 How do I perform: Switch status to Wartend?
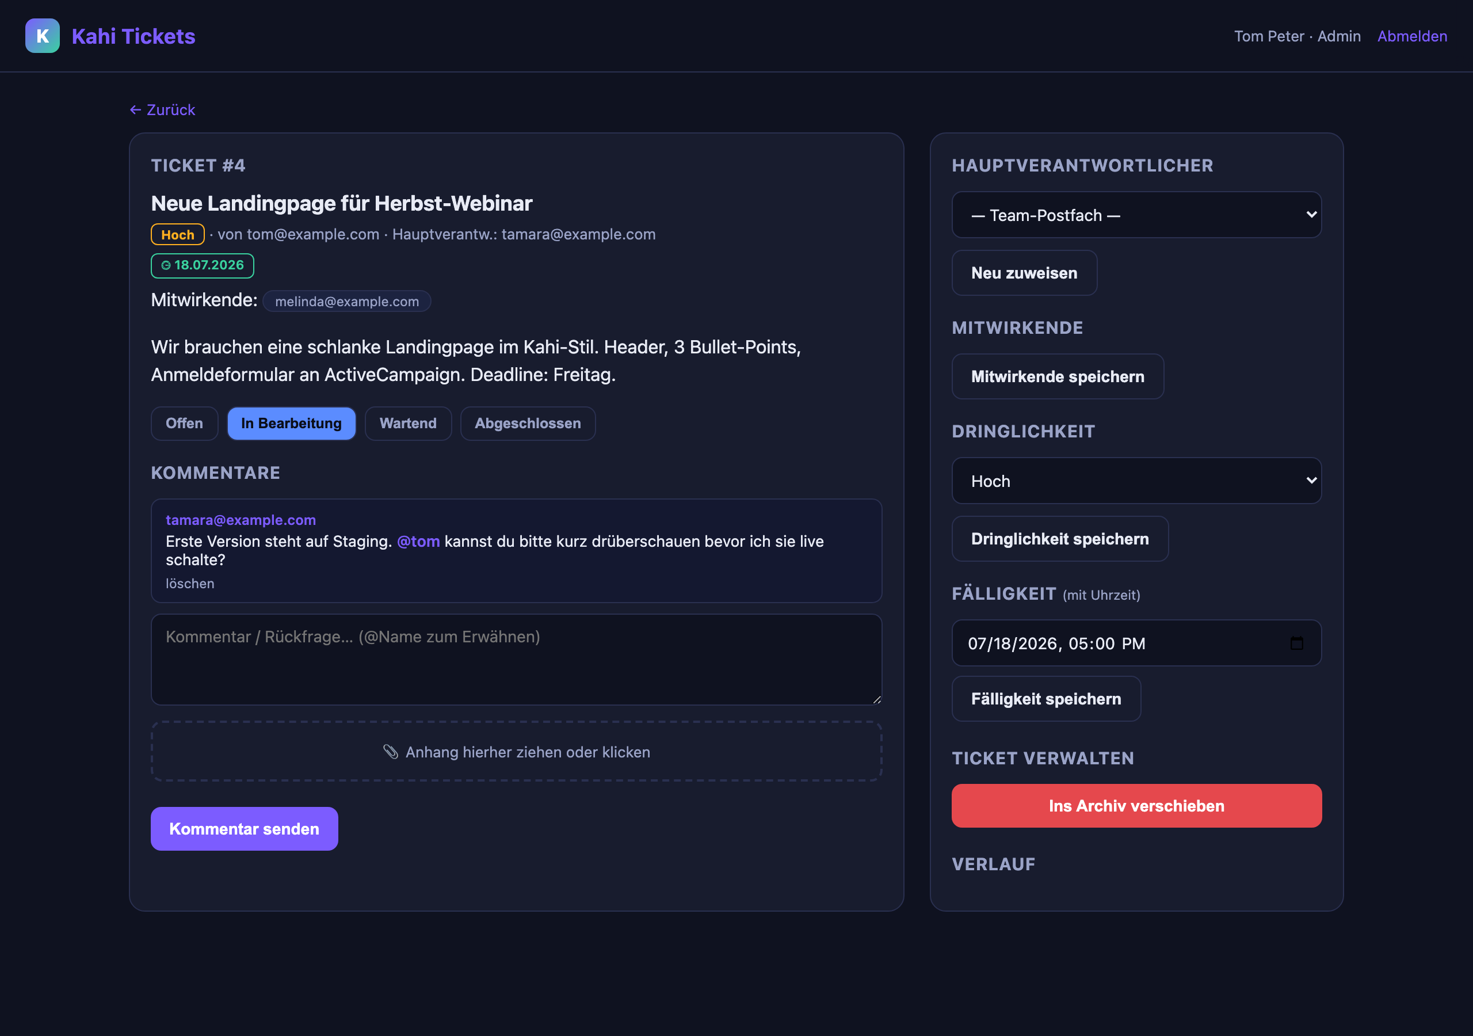(x=408, y=424)
